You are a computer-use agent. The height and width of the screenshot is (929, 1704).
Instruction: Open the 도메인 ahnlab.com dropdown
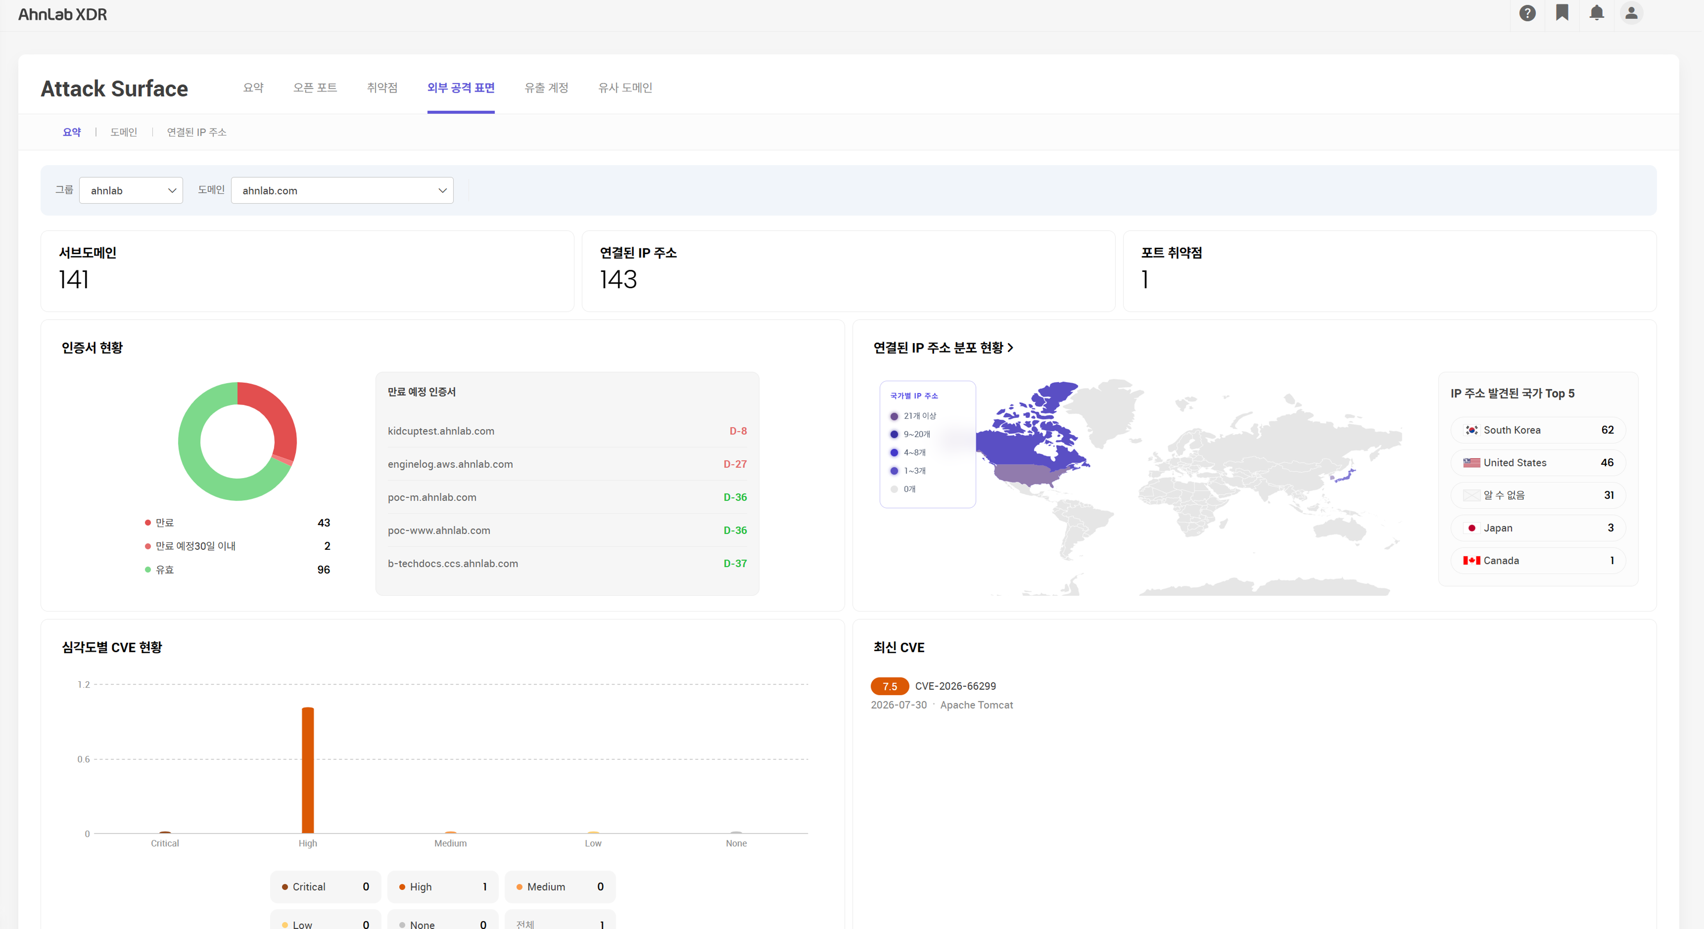click(342, 190)
